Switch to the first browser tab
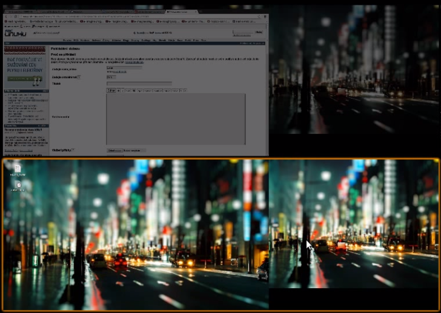Viewport: 441px width, 313px height. click(19, 12)
